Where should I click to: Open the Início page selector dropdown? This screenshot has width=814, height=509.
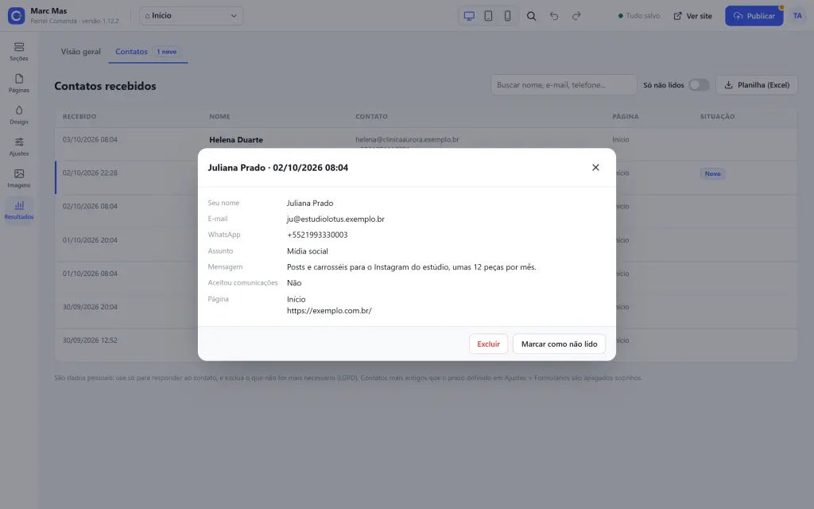point(191,16)
